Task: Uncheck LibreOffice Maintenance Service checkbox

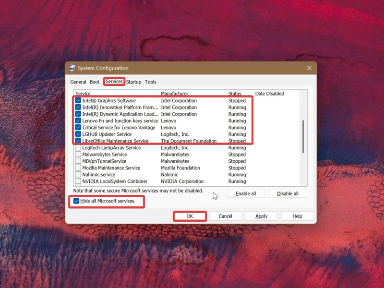Action: 78,141
